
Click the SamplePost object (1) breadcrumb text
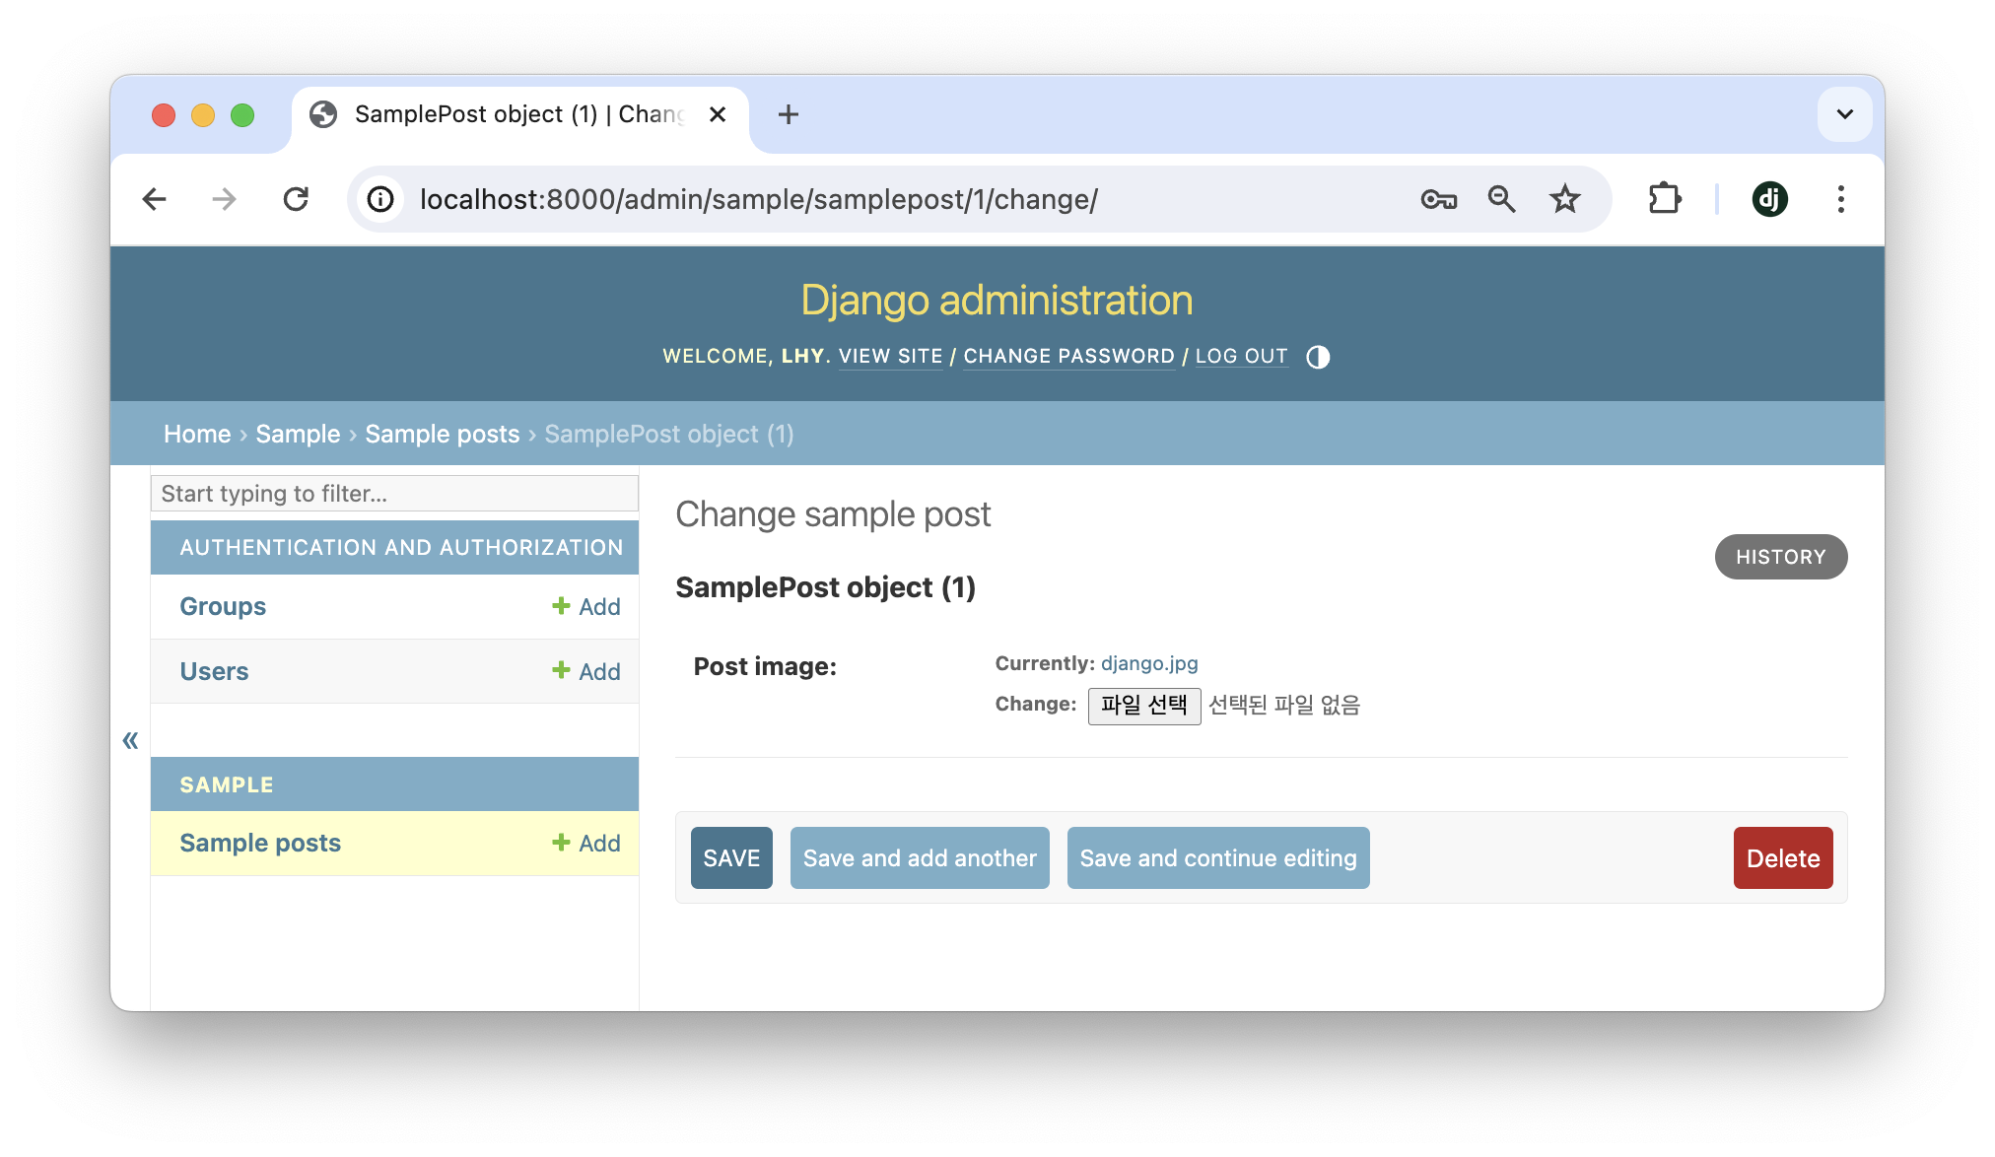[x=669, y=434]
